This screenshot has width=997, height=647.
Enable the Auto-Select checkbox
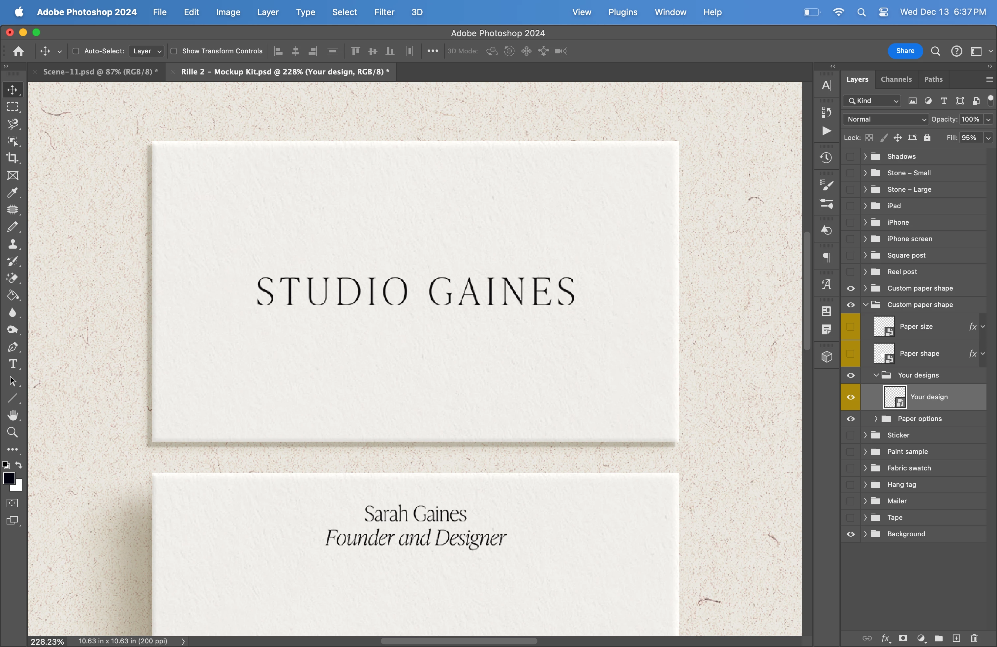76,51
